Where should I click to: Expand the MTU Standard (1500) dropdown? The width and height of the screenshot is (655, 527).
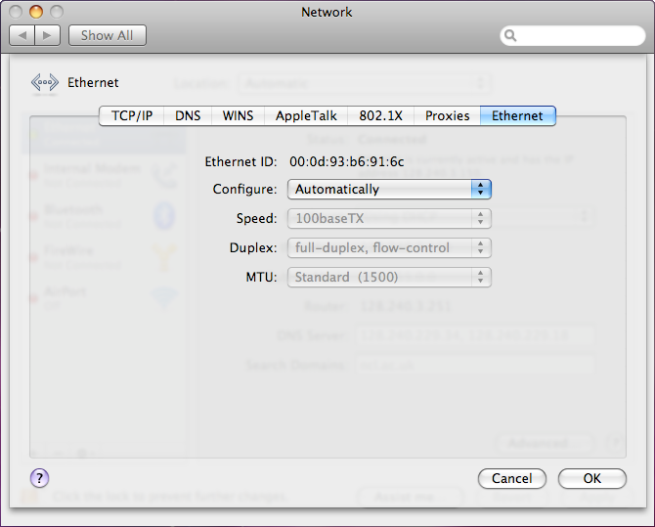[388, 277]
